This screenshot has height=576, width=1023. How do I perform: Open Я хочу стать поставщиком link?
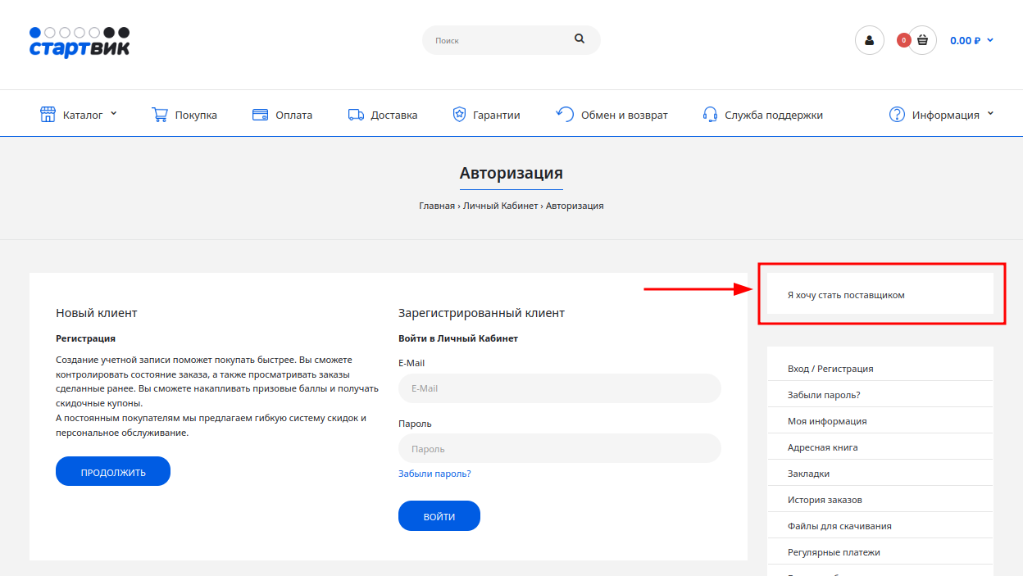[845, 295]
